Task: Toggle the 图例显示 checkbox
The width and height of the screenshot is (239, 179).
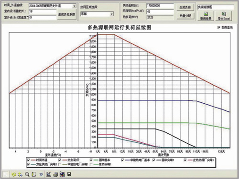Action: click(x=219, y=28)
